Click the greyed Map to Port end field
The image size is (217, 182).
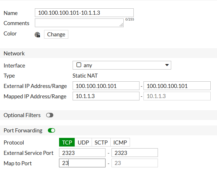click(135, 163)
